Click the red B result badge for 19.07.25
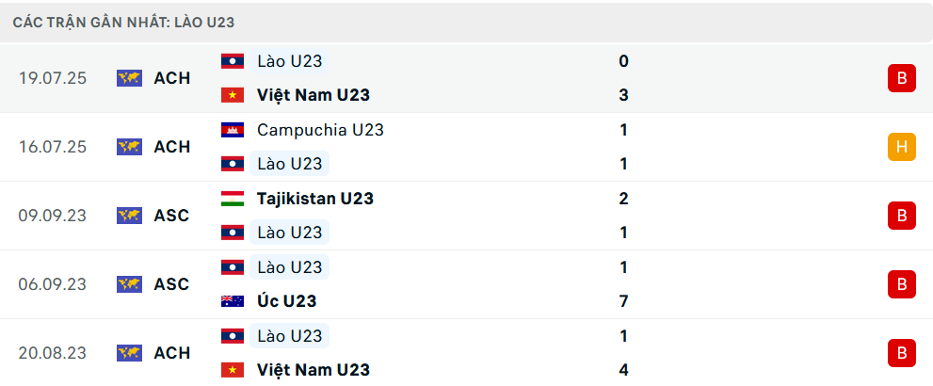The height and width of the screenshot is (386, 933). pyautogui.click(x=901, y=78)
